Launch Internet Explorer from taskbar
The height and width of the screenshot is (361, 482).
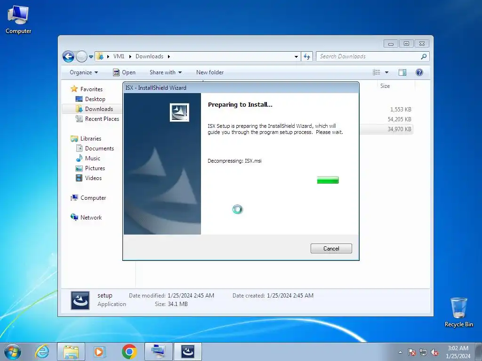click(x=42, y=352)
